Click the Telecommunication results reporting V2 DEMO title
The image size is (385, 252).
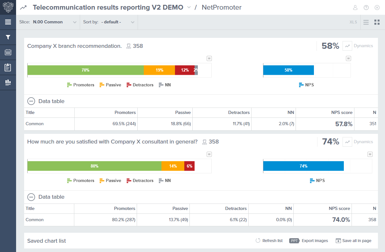pos(108,7)
